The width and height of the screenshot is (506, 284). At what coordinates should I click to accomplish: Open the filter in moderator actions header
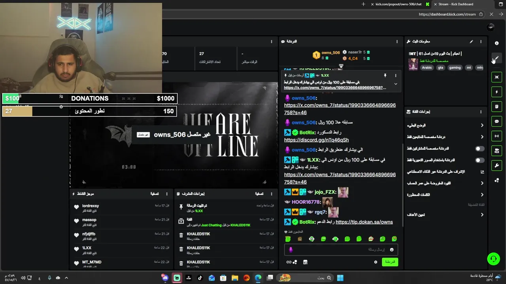(x=259, y=194)
